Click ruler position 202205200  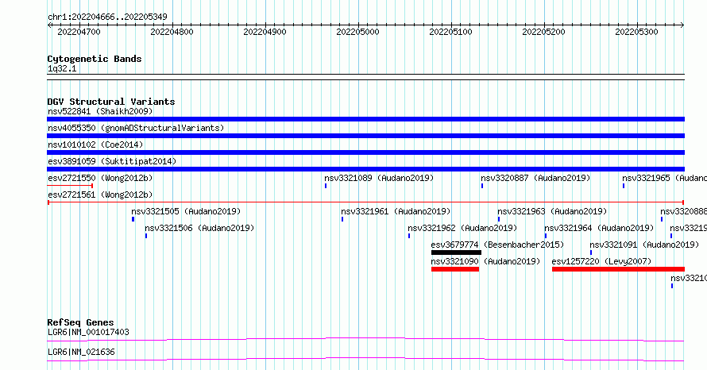pos(544,32)
